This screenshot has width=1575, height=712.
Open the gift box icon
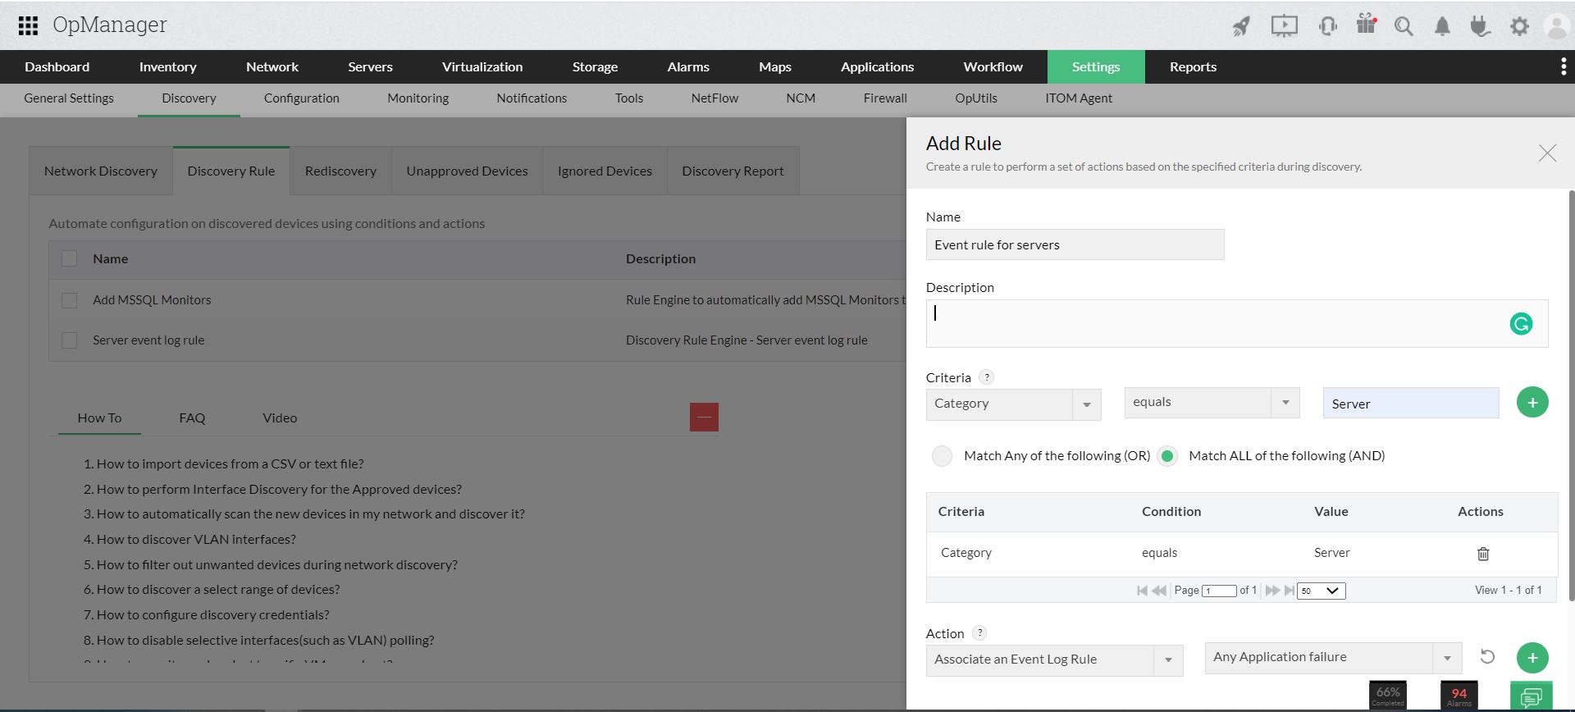click(x=1366, y=25)
